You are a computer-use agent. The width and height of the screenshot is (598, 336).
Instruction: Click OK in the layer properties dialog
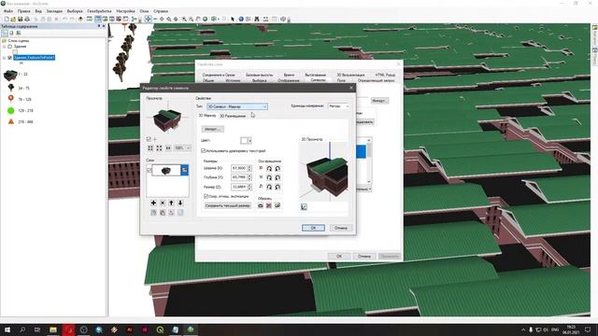click(x=339, y=256)
